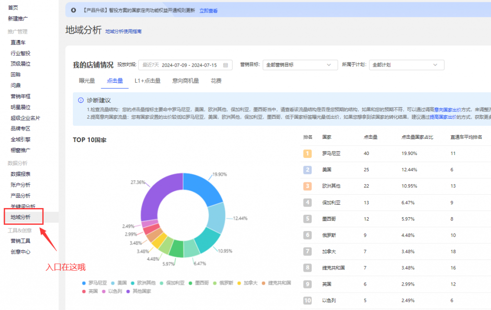Click the calendar icon in date range field

(x=225, y=65)
